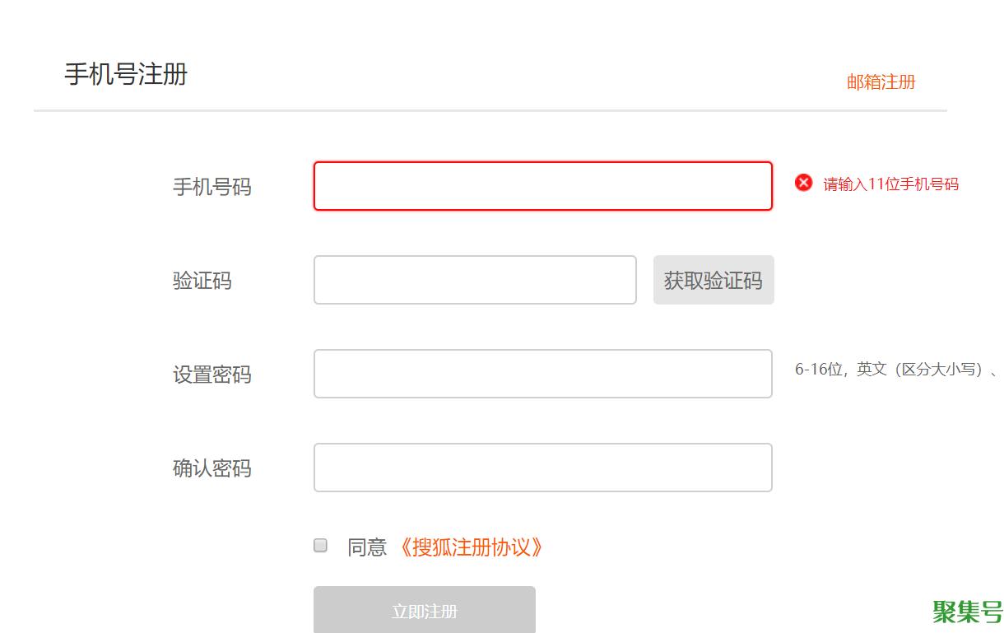Click the 设置密码 field label
The height and width of the screenshot is (633, 1004).
(x=212, y=375)
